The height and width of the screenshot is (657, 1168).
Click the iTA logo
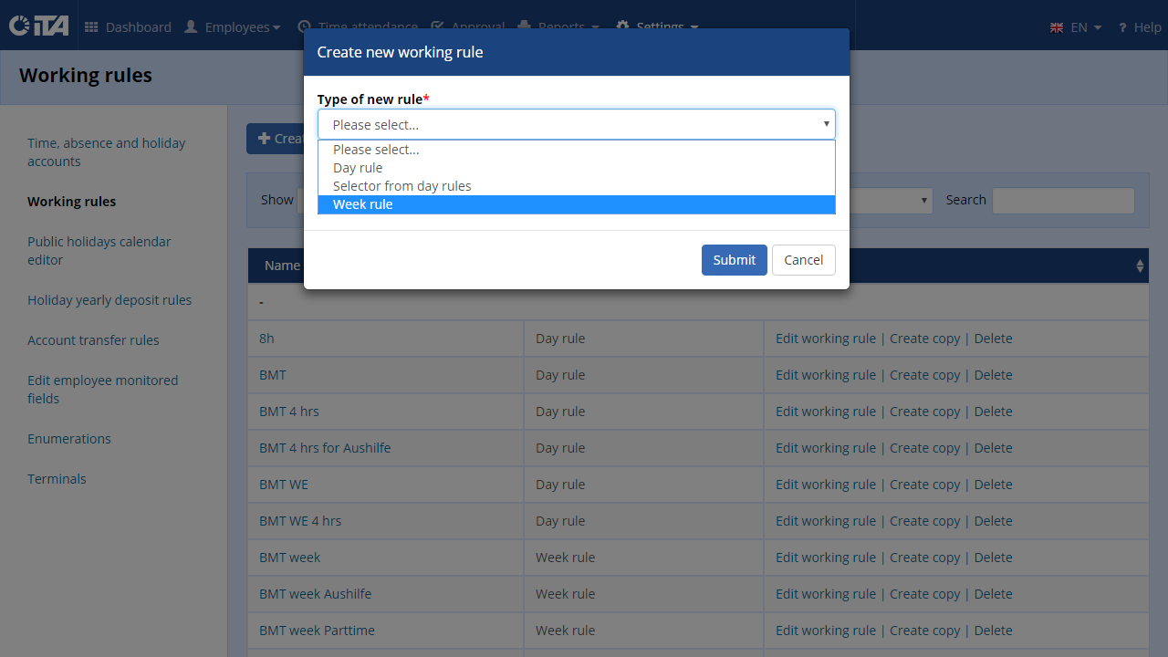point(38,26)
